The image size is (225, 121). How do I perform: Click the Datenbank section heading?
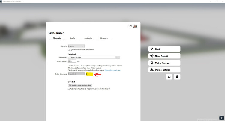click(72, 54)
